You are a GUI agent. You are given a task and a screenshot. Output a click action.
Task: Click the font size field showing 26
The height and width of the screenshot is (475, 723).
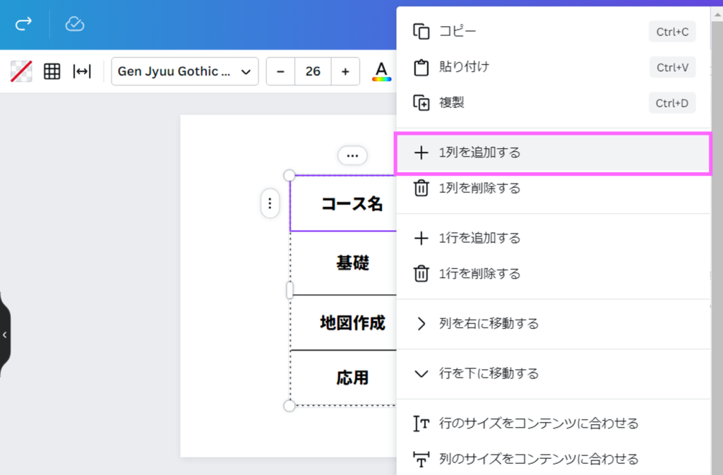(313, 71)
